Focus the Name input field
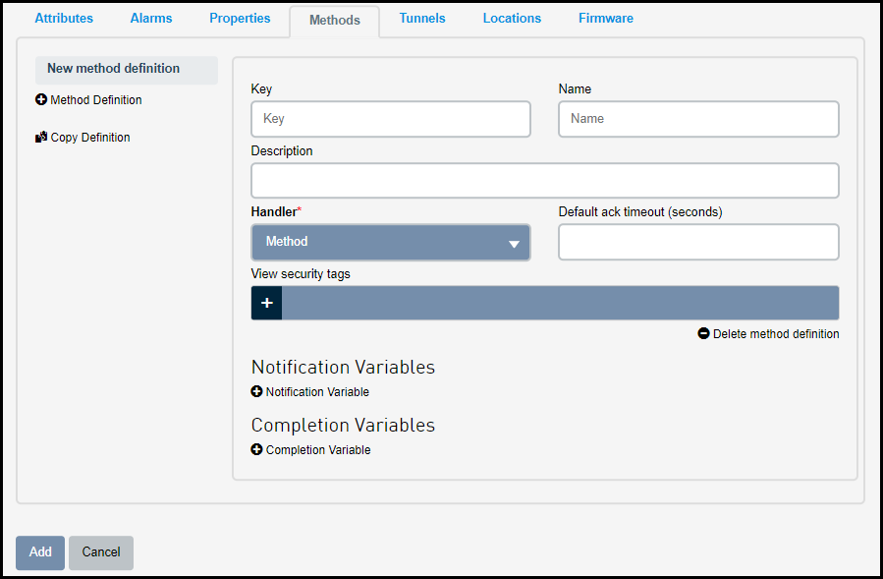Screen dimensions: 883x579 pos(699,119)
